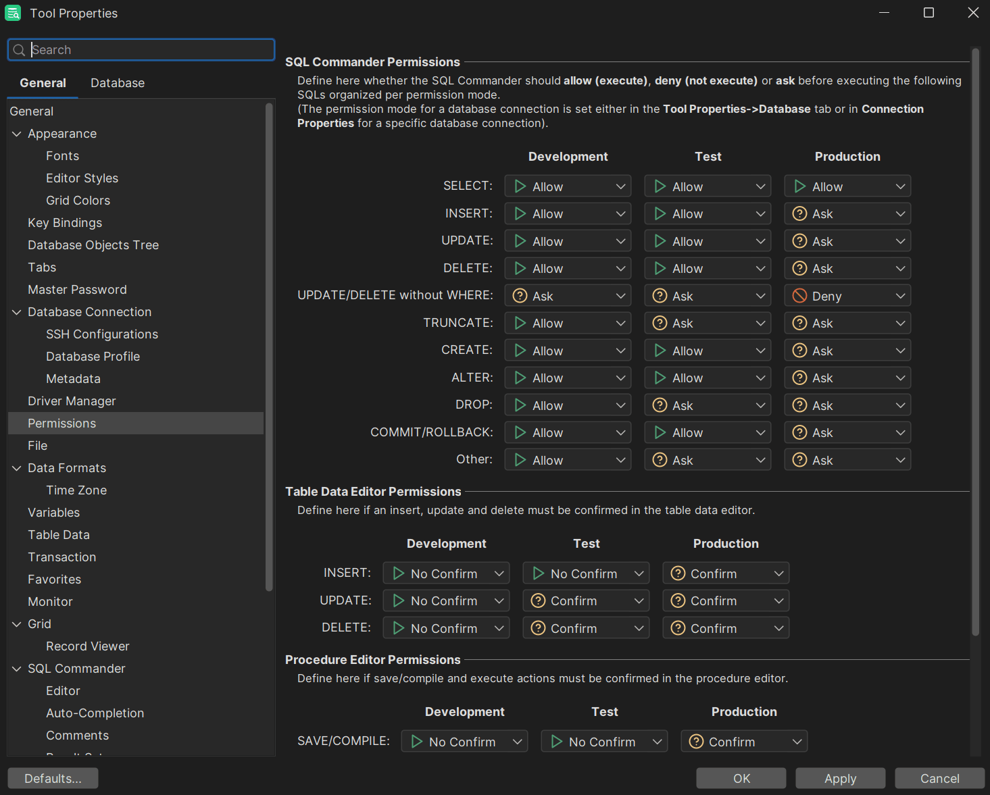
Task: Click the Ask question-mark icon for Production INSERT
Action: (800, 213)
